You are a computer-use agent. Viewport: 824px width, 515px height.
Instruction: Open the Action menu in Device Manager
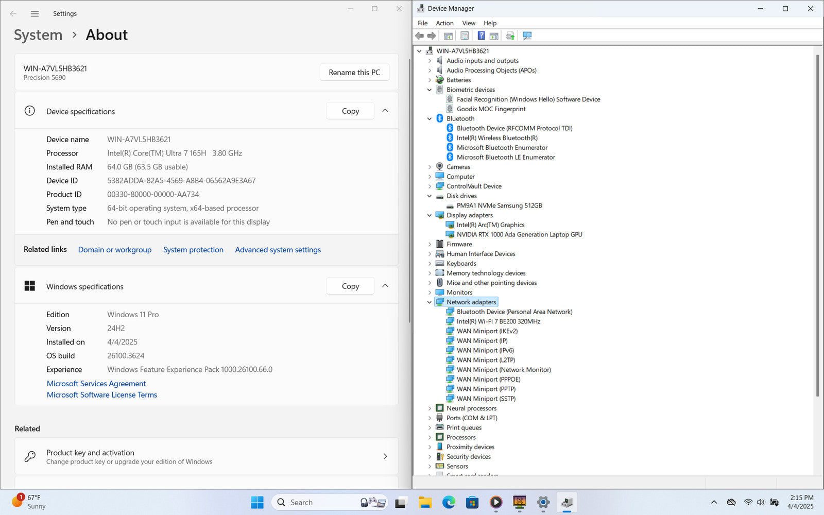pos(444,23)
